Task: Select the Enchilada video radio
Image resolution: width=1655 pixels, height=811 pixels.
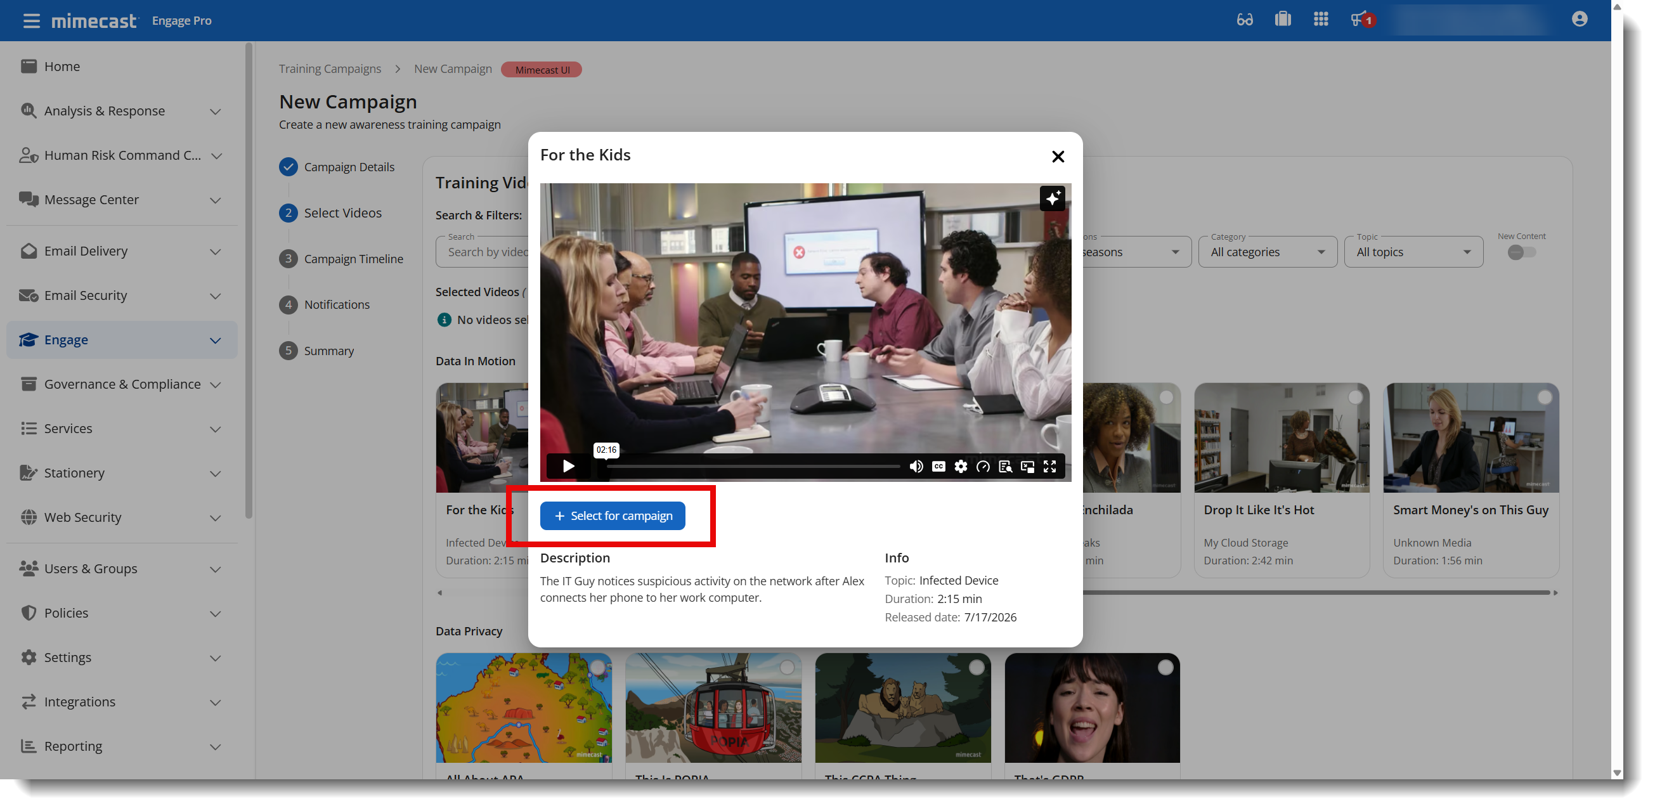Action: pos(1165,397)
